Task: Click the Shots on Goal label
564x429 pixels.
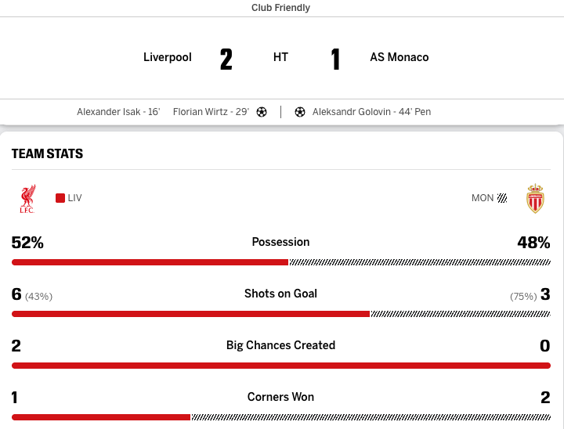Action: (280, 294)
